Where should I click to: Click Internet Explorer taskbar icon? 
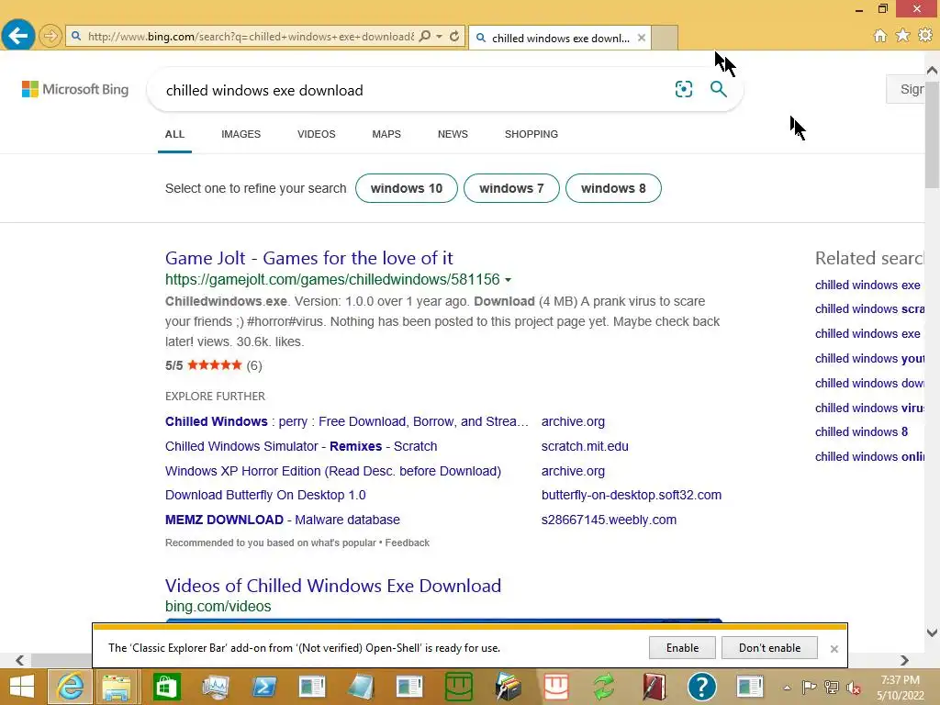(70, 687)
